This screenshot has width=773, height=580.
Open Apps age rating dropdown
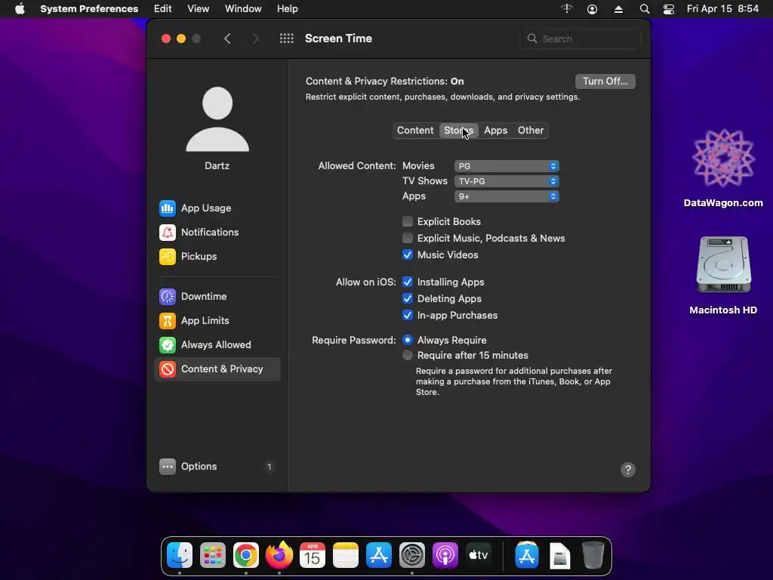click(x=507, y=196)
